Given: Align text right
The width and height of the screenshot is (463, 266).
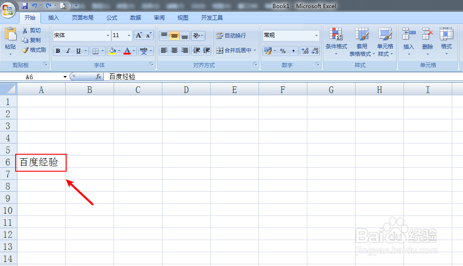Looking at the screenshot, I should [185, 51].
